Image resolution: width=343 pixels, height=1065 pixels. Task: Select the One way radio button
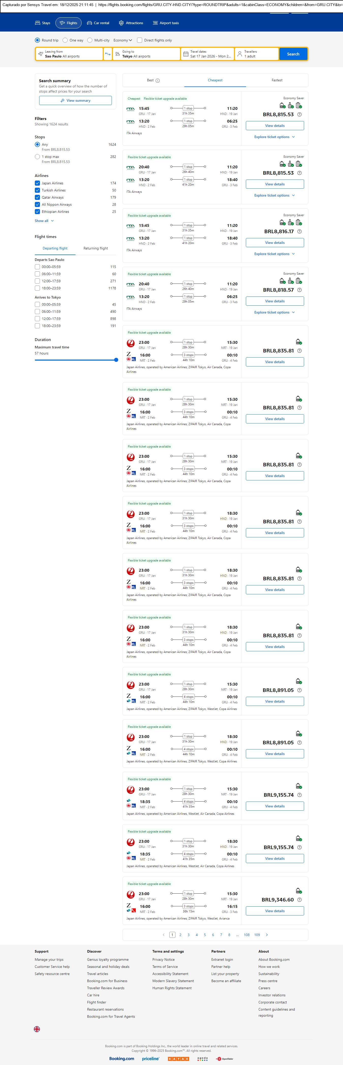click(x=65, y=40)
